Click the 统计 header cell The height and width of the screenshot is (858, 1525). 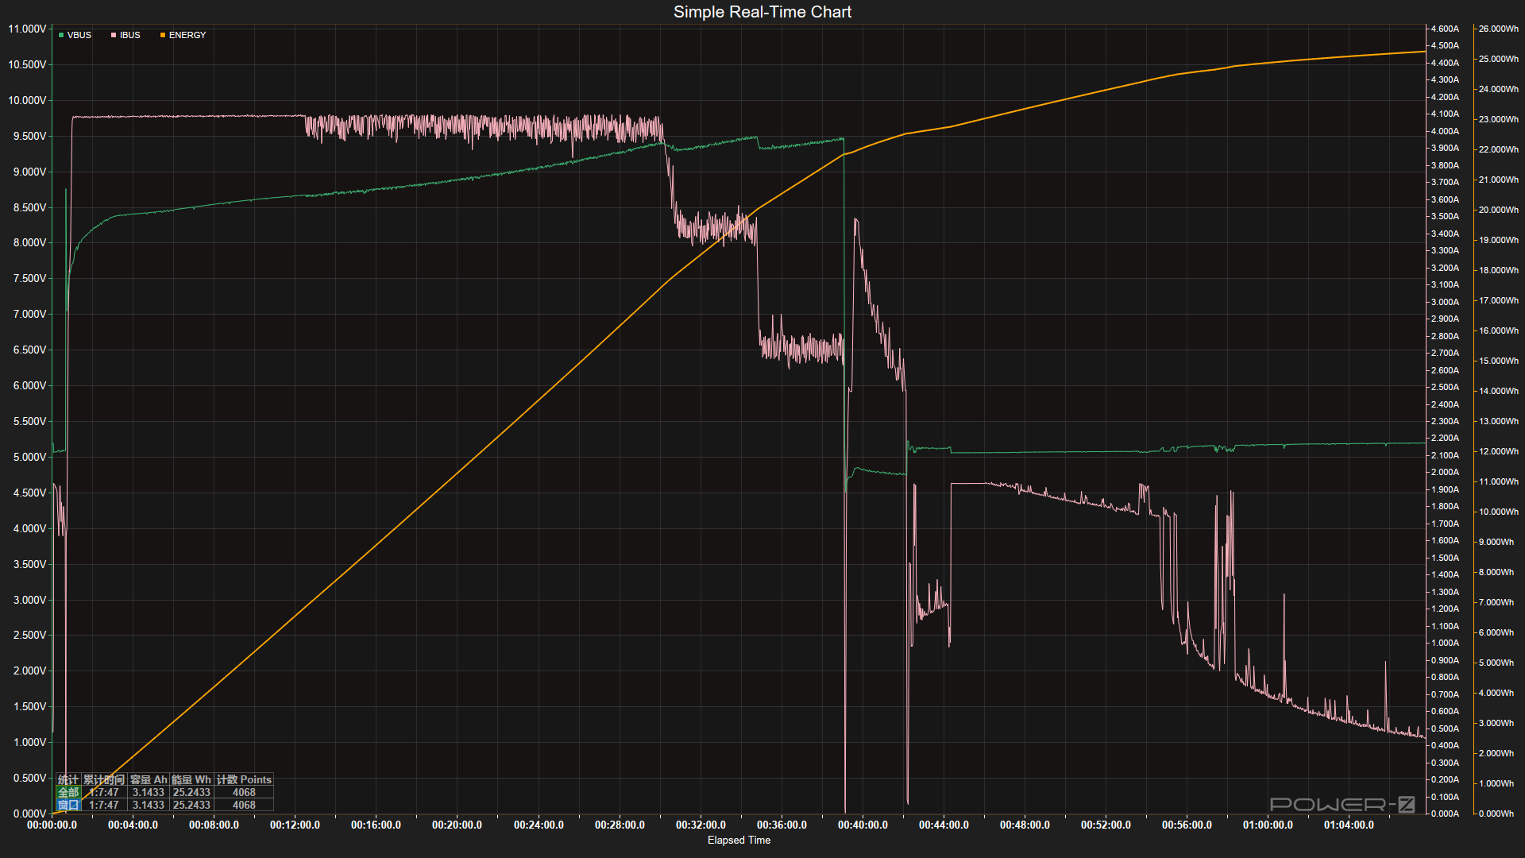[68, 779]
